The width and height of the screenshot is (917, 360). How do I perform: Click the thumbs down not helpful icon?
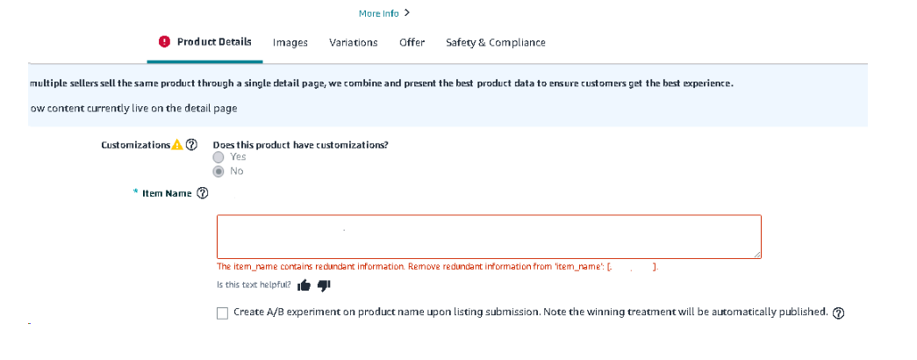pos(323,284)
